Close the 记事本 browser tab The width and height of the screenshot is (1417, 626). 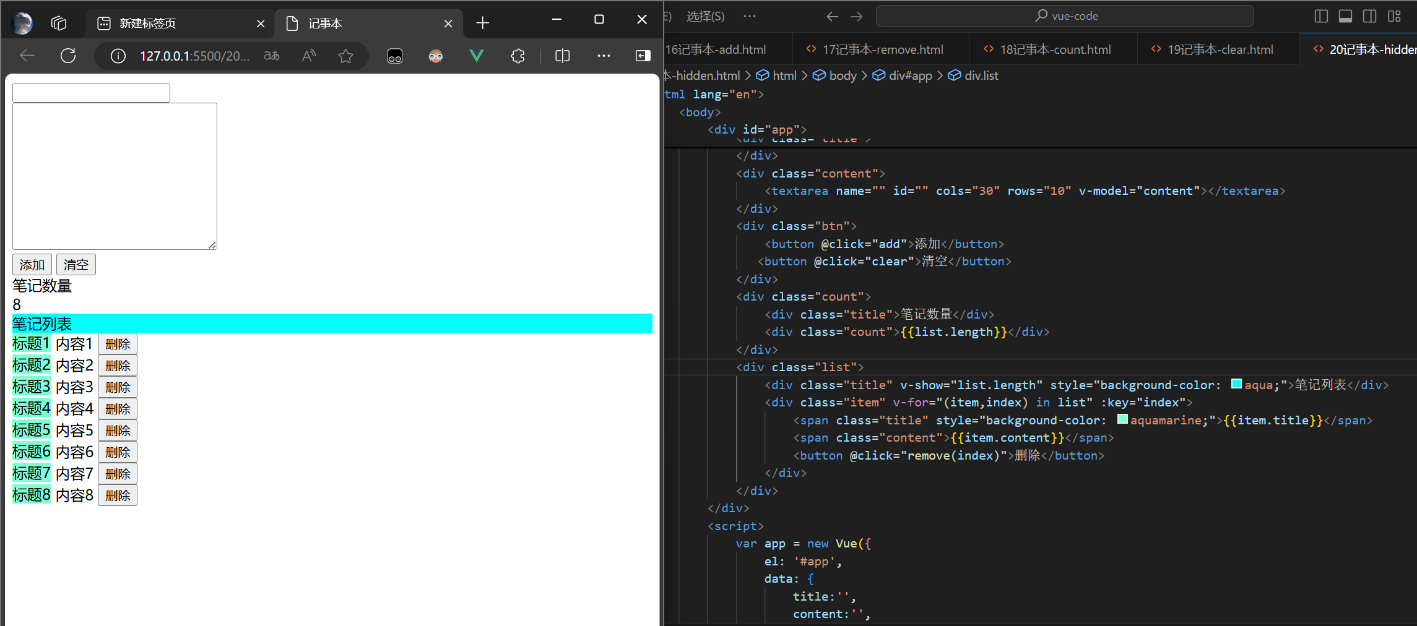point(448,24)
